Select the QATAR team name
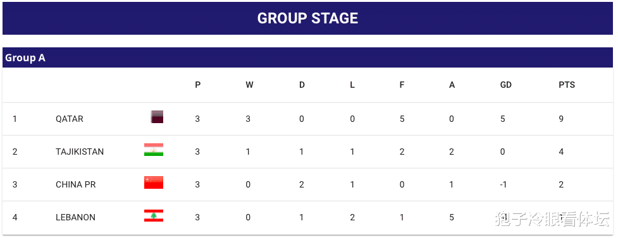This screenshot has width=618, height=238. 70,119
